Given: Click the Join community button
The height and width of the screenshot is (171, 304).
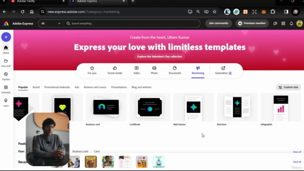Looking at the screenshot, I should coord(218,23).
